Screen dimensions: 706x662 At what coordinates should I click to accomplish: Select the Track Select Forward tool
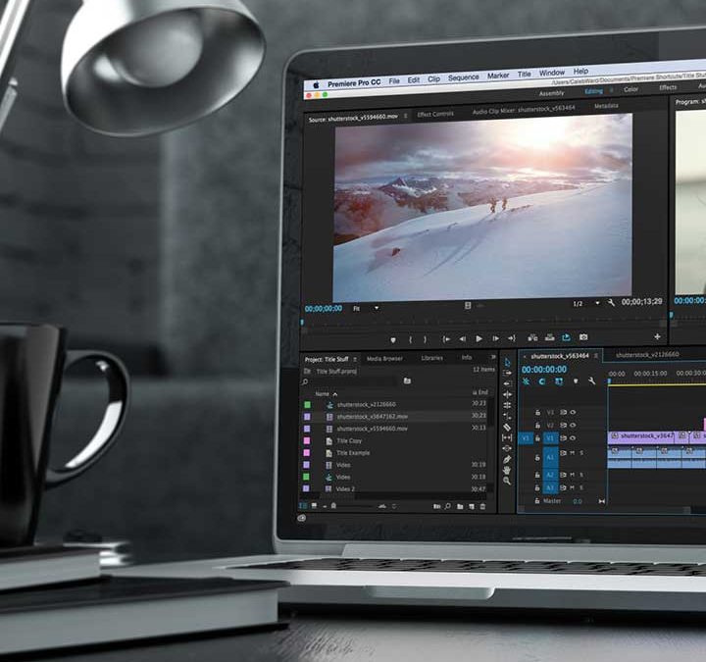point(508,373)
